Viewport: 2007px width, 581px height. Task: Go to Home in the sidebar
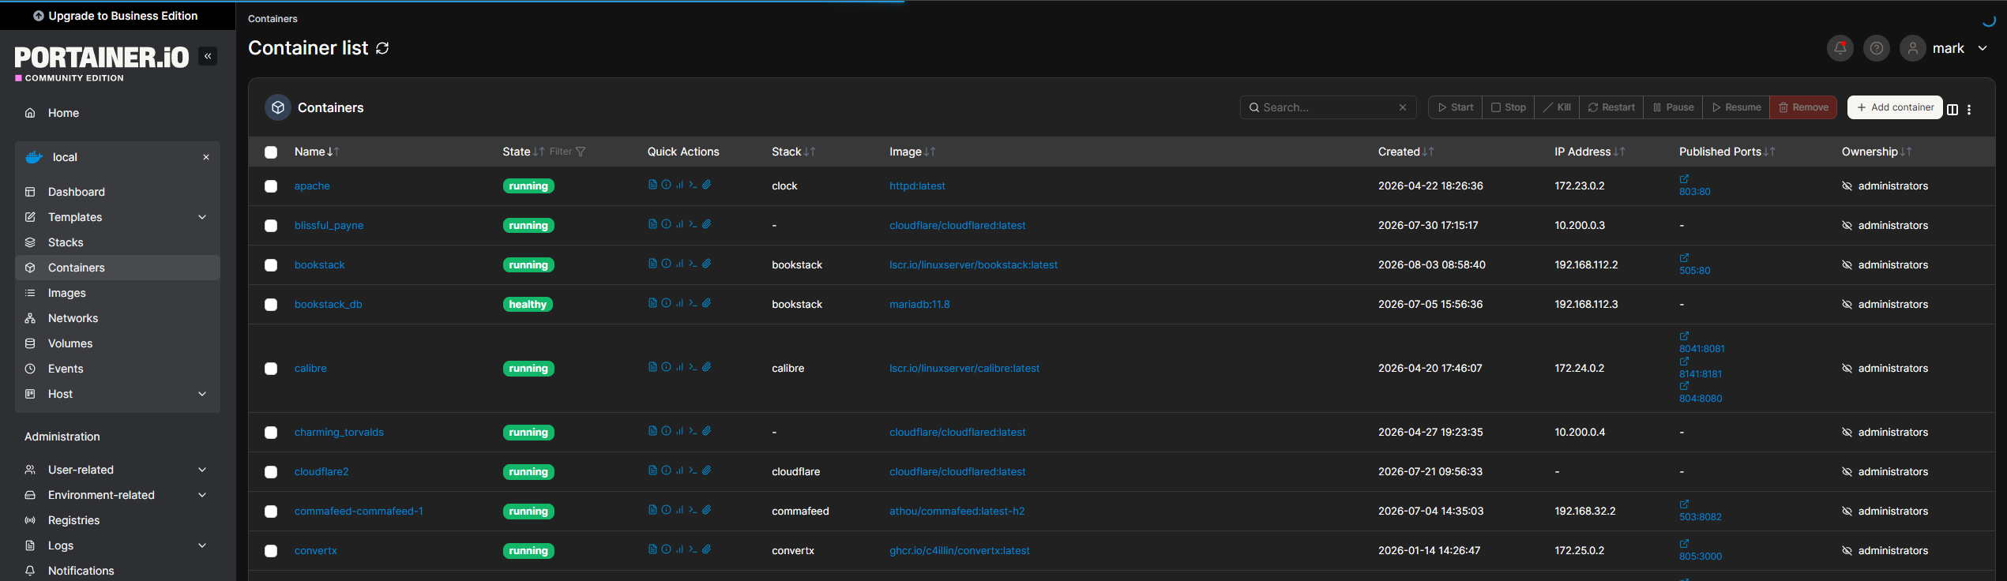pyautogui.click(x=118, y=113)
